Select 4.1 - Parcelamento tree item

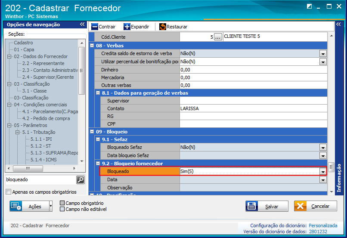[x=50, y=111]
